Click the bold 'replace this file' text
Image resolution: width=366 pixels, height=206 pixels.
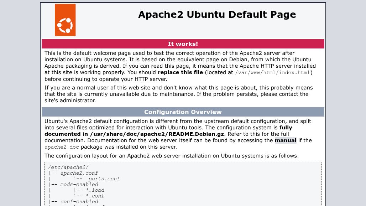(x=180, y=72)
